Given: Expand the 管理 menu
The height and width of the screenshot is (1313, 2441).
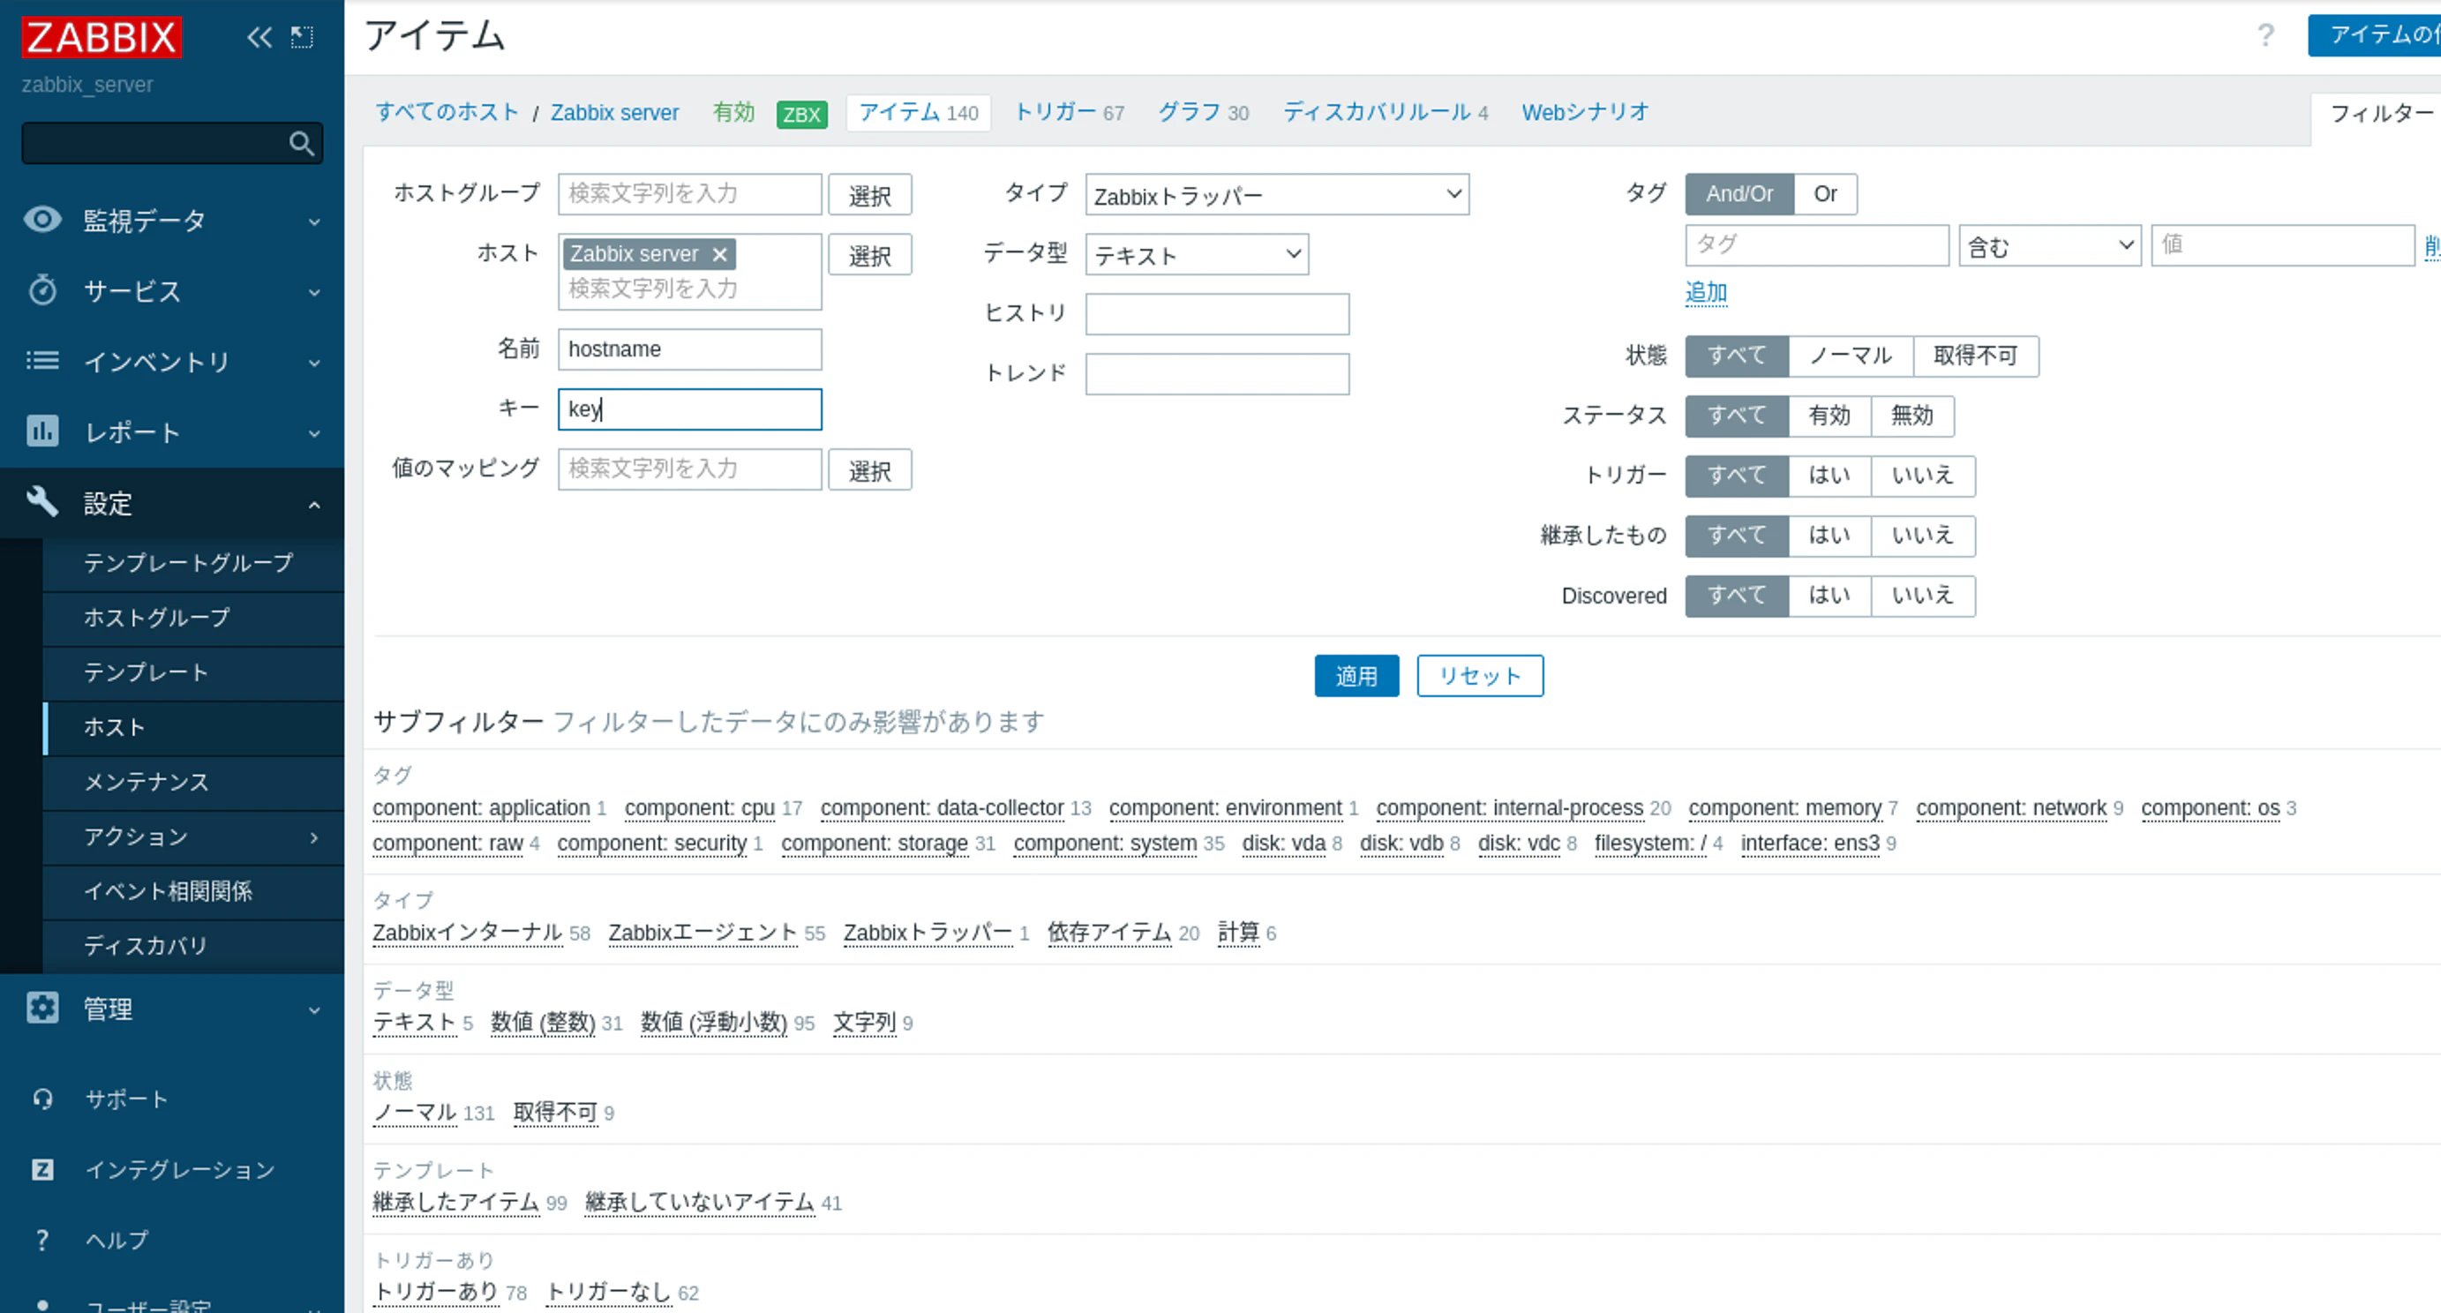Looking at the screenshot, I should pos(314,1009).
